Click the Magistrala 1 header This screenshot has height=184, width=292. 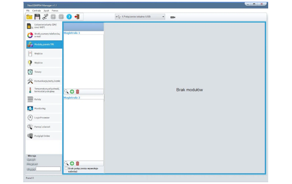tap(72, 33)
